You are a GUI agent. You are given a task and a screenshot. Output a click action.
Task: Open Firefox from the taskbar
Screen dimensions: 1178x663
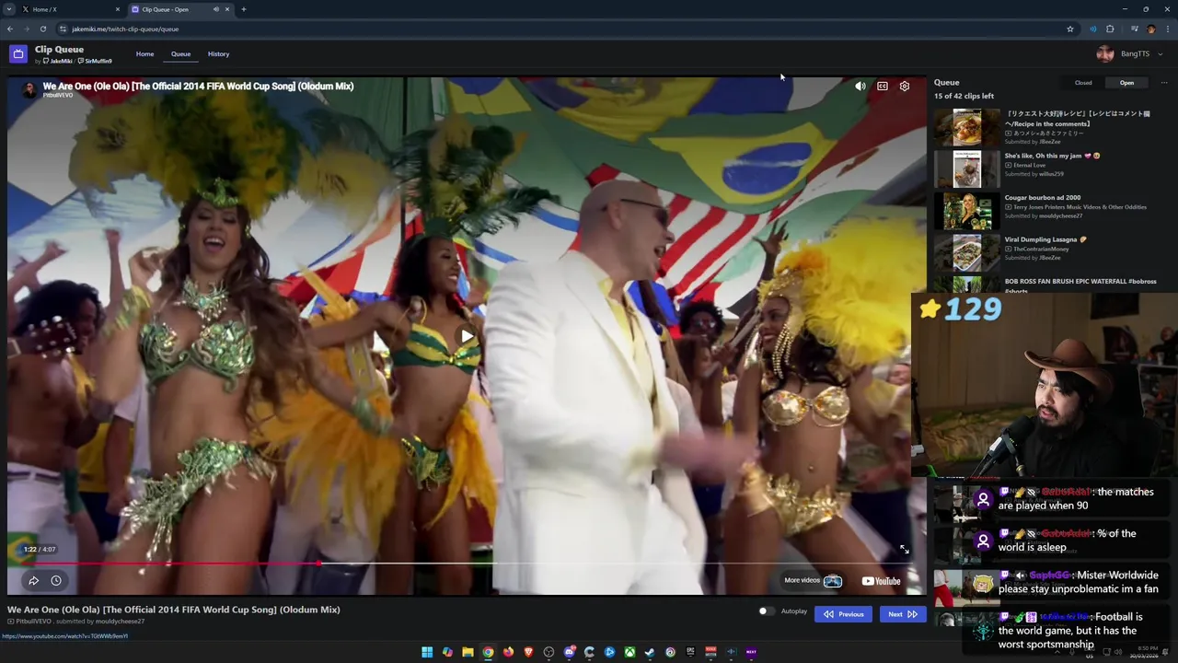pos(508,652)
